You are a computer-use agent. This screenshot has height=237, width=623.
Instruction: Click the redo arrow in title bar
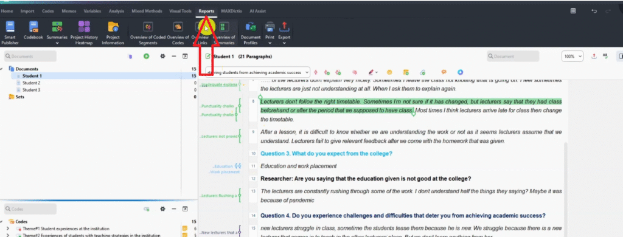tap(608, 11)
